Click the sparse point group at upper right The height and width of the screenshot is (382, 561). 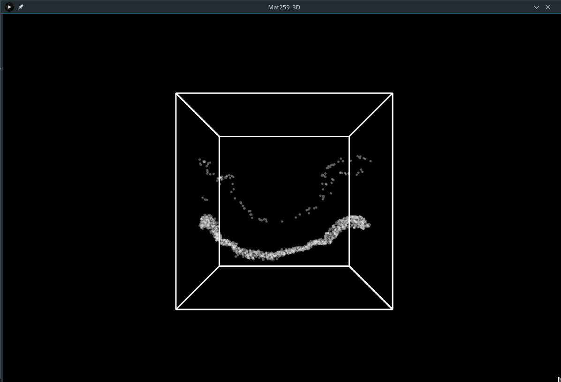[x=360, y=159]
